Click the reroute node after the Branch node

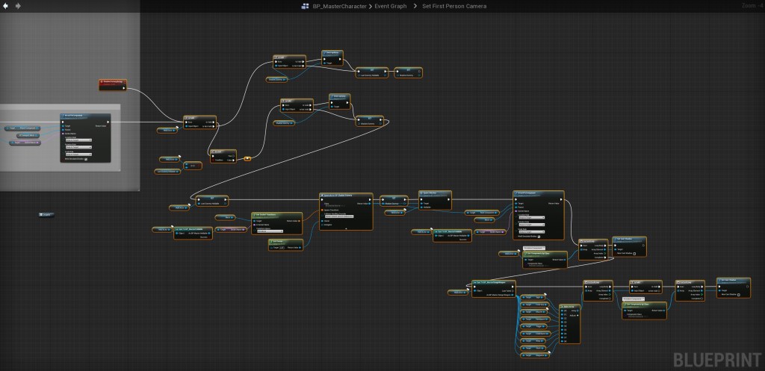(247, 158)
